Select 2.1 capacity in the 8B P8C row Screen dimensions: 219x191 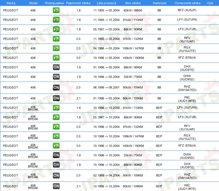click(78, 98)
